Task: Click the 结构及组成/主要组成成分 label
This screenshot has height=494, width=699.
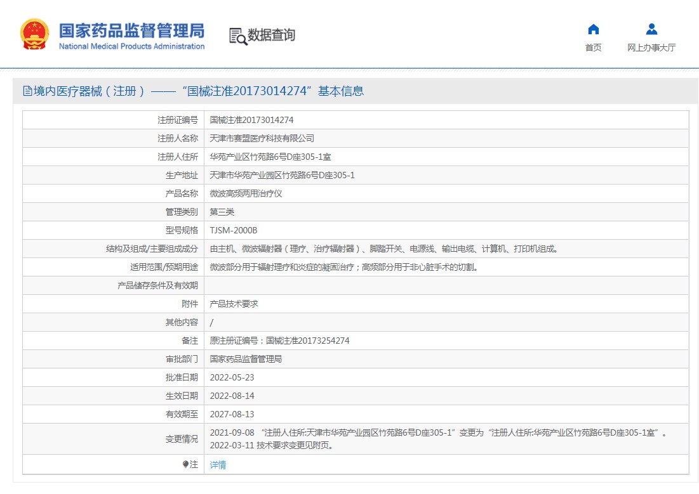Action: click(152, 249)
